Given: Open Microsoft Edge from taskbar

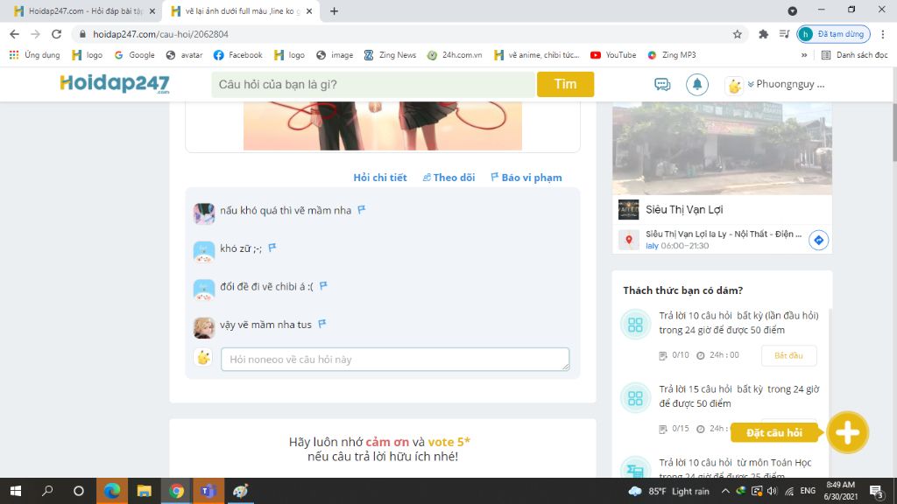Looking at the screenshot, I should [x=111, y=491].
